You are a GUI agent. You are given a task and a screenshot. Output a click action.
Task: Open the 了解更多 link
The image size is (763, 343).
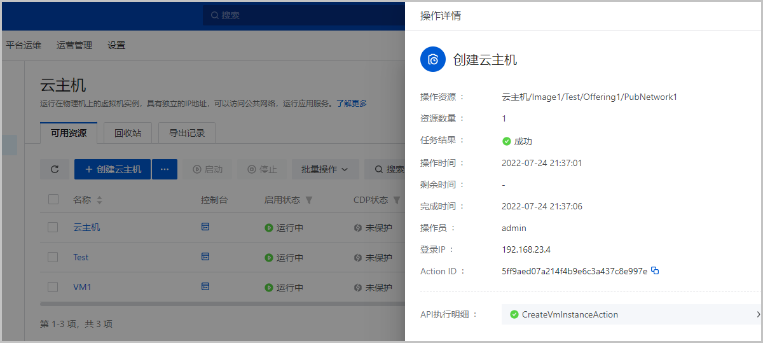tap(352, 103)
